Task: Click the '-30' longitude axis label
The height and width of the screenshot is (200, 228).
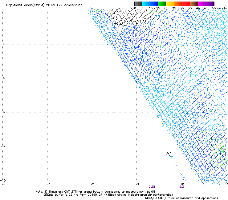Action: (3, 184)
